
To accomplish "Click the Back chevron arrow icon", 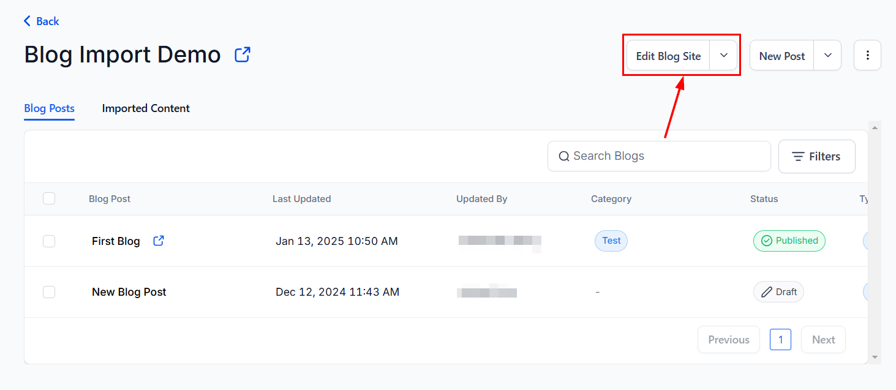I will [x=27, y=21].
